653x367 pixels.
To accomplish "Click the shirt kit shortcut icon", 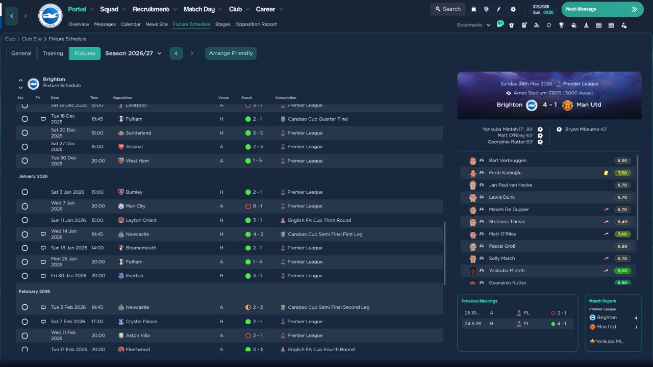I will tap(512, 25).
